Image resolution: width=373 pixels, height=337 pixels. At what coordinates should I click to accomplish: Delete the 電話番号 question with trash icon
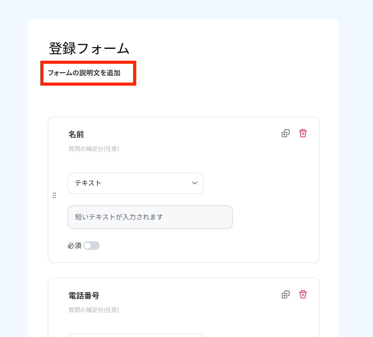tap(303, 294)
